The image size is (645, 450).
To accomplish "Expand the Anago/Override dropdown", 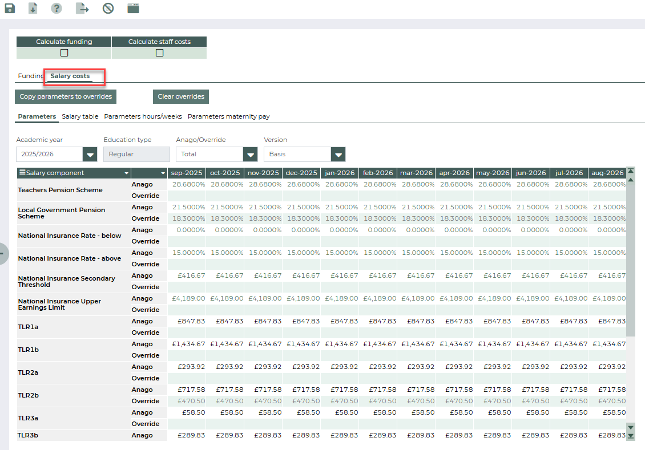I will point(250,154).
